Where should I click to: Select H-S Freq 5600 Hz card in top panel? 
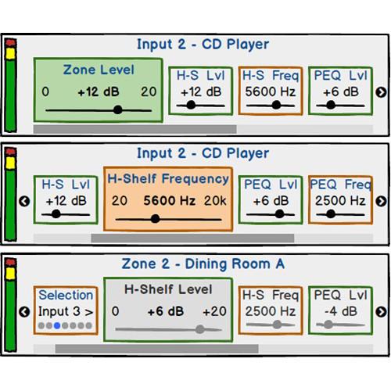(x=271, y=91)
